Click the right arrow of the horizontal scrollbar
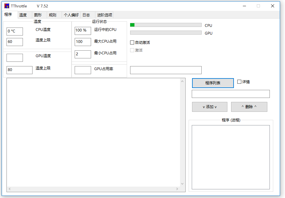 pyautogui.click(x=177, y=189)
